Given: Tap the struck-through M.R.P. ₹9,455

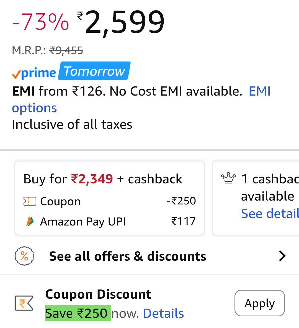Looking at the screenshot, I should point(66,50).
